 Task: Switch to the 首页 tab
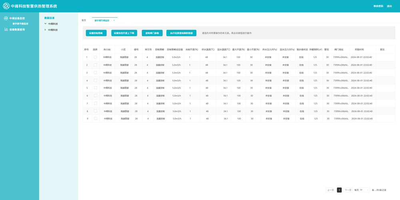84,20
